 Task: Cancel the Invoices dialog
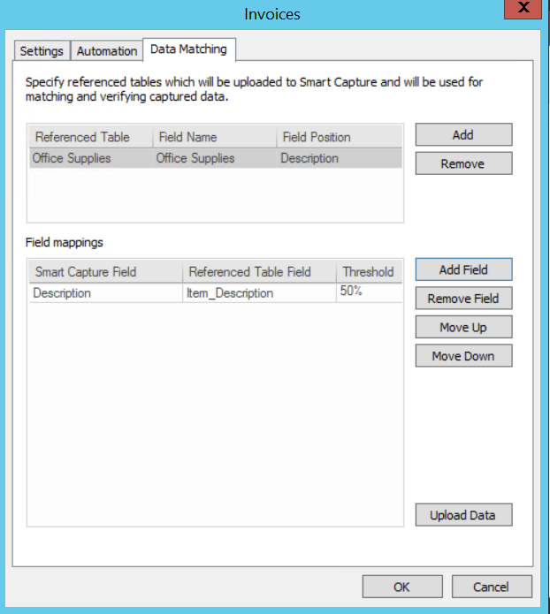pyautogui.click(x=492, y=587)
